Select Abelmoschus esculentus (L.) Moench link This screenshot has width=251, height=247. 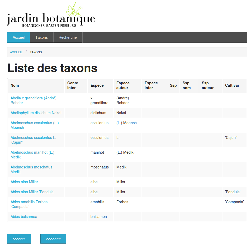(35, 125)
